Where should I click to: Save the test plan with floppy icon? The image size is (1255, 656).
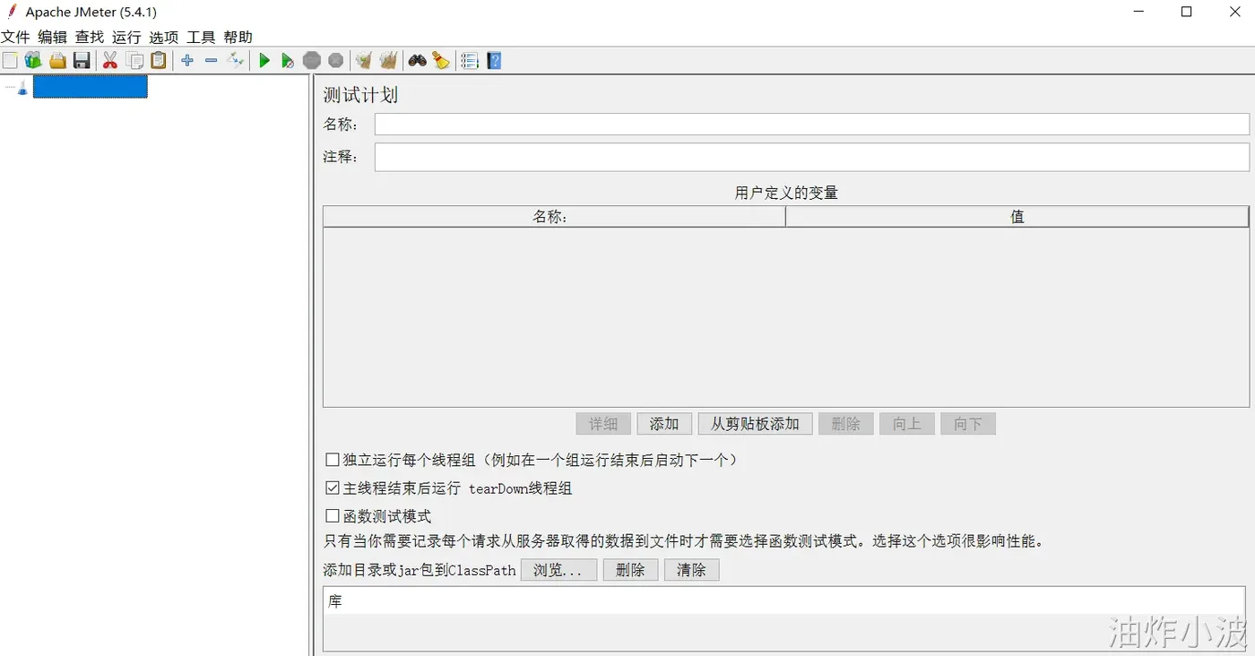point(82,61)
